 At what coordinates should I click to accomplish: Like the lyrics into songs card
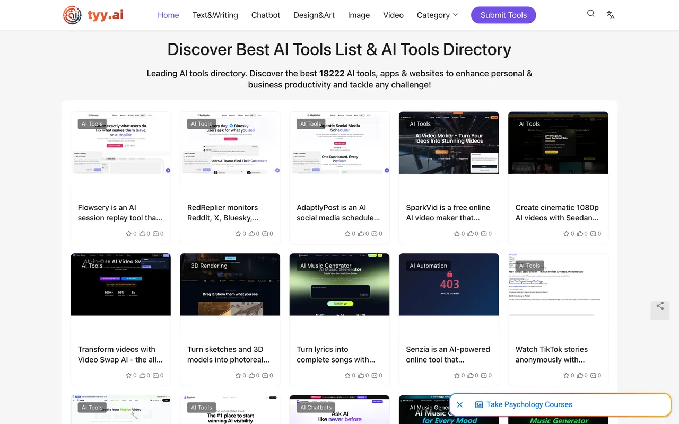(361, 375)
